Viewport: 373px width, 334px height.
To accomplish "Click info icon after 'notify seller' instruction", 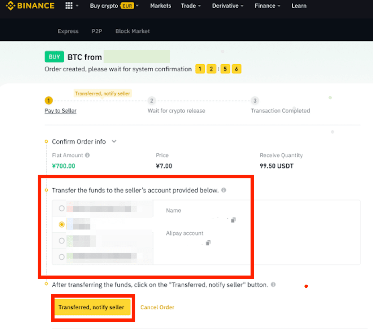I will tap(273, 284).
